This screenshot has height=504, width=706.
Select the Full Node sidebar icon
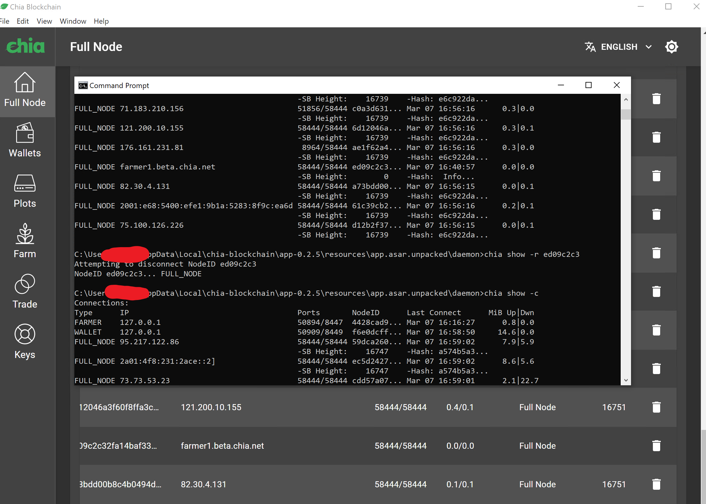tap(25, 90)
